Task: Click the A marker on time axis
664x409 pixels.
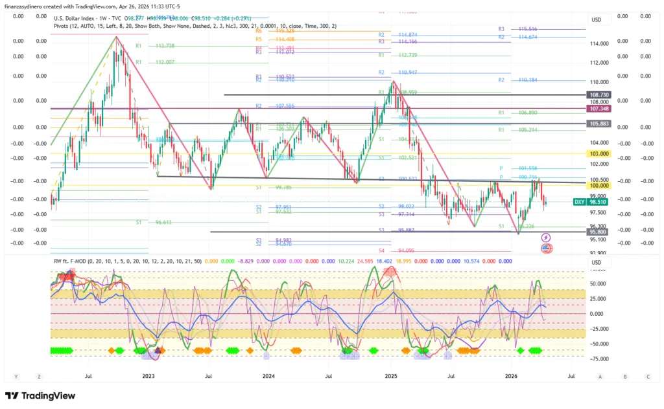Action: click(600, 376)
